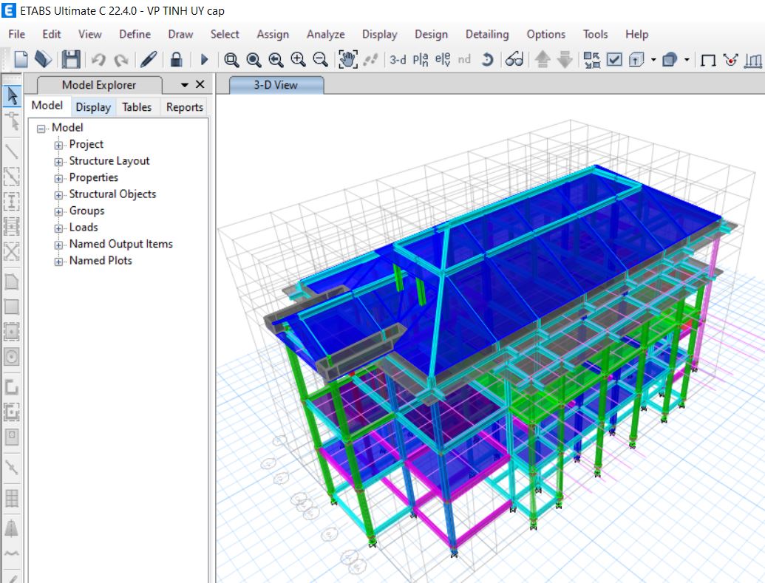Close the Model Explorer panel
This screenshot has height=583, width=765.
[x=200, y=84]
